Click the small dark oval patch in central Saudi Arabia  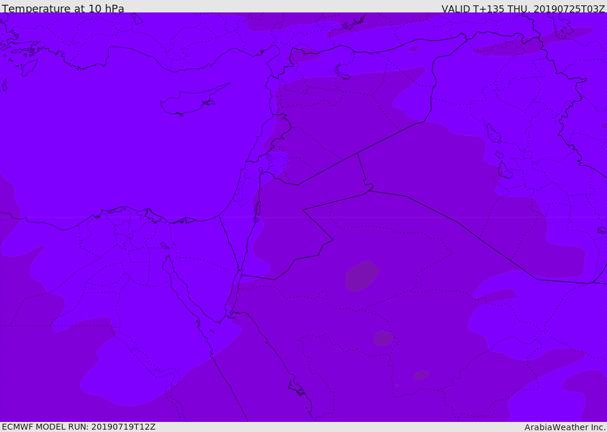(x=383, y=338)
